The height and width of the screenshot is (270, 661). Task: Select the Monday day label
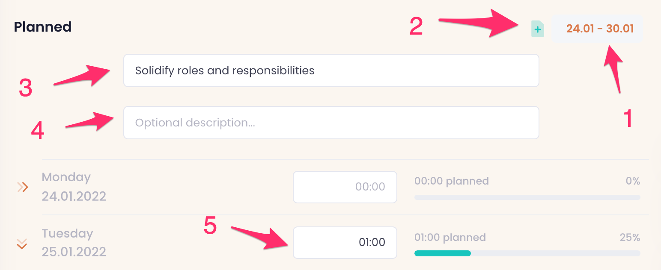(66, 177)
